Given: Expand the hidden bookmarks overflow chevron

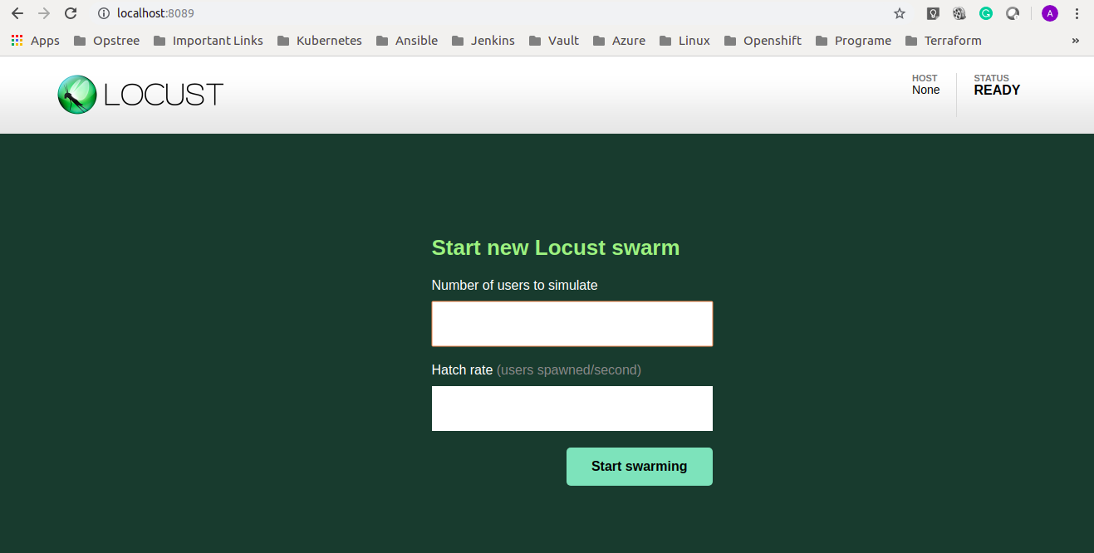Looking at the screenshot, I should (x=1076, y=41).
